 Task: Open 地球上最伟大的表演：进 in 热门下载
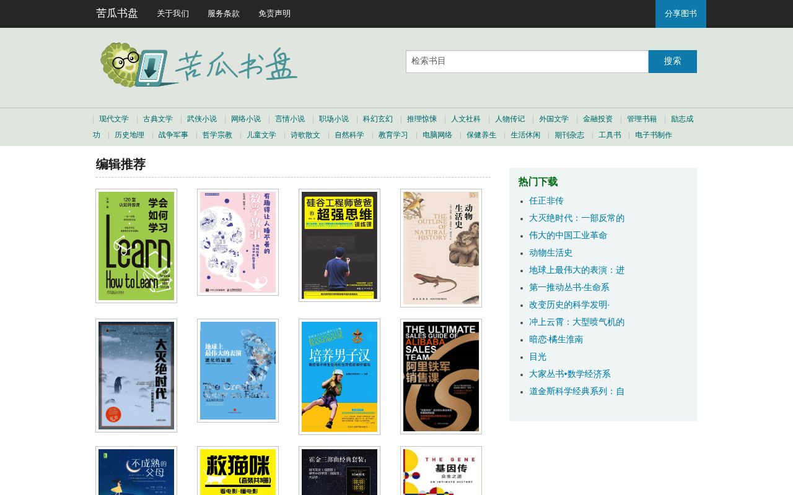577,270
